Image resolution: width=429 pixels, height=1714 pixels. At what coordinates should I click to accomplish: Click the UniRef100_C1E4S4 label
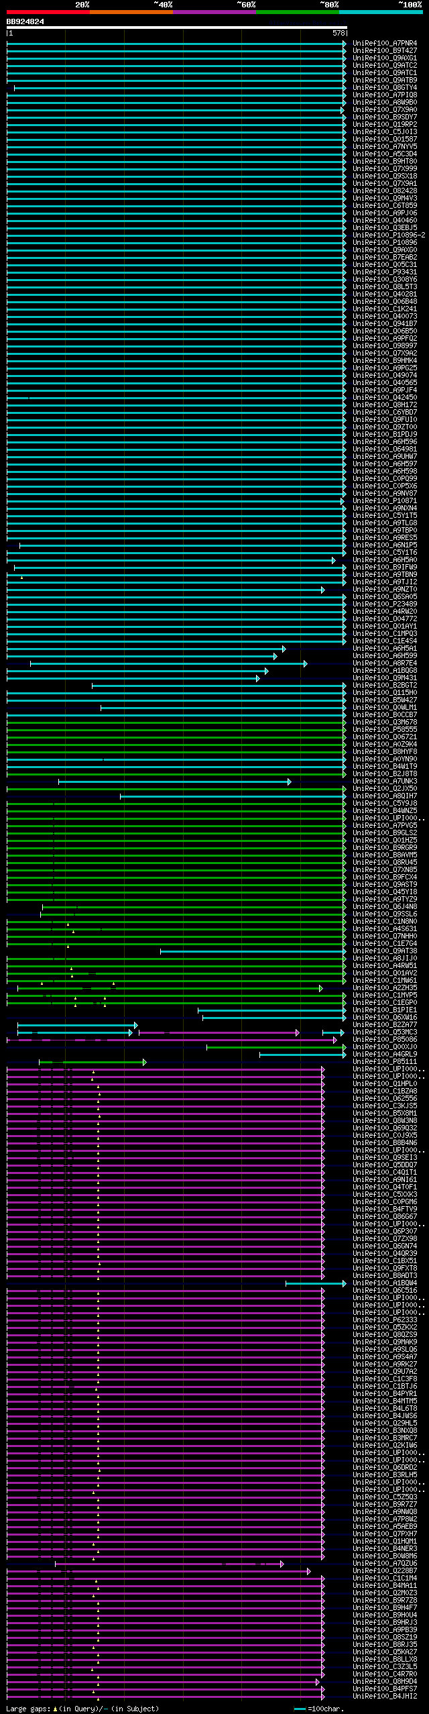(385, 641)
